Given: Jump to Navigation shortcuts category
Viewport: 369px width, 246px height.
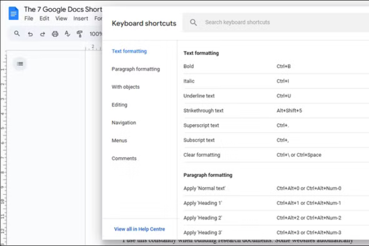Looking at the screenshot, I should pyautogui.click(x=124, y=123).
